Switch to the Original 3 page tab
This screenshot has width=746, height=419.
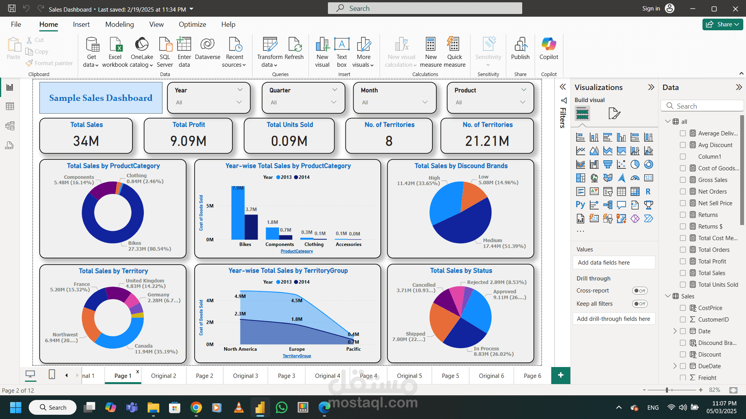[245, 376]
